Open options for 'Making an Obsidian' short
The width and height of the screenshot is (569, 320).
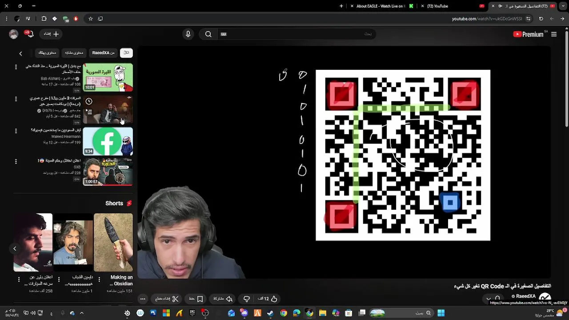click(99, 280)
